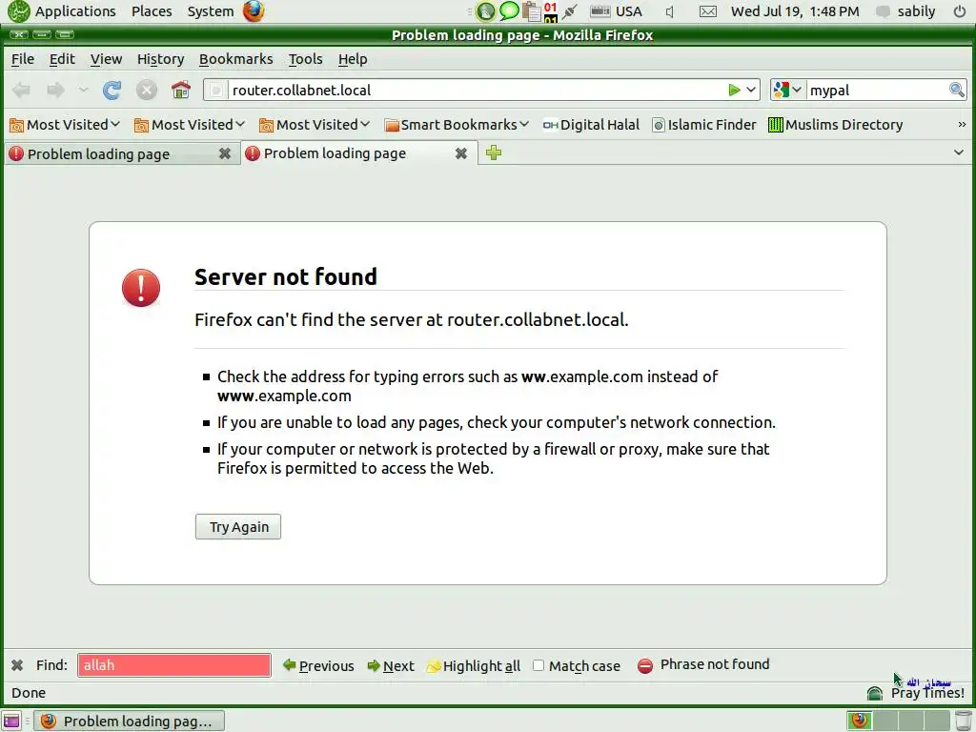Open the Edit menu

coord(62,59)
